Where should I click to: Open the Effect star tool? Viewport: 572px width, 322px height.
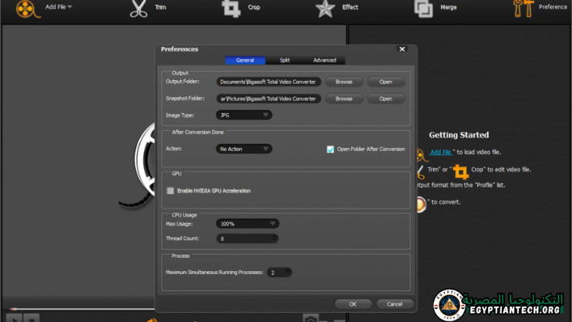pos(325,8)
